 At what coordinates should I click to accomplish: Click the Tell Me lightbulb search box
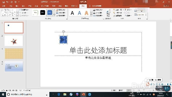(95, 6)
